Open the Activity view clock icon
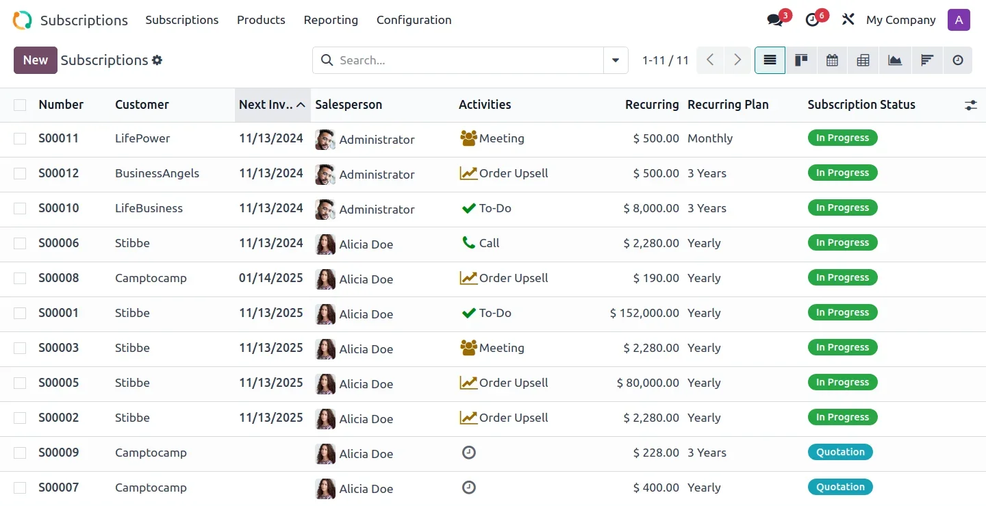Screen dimensions: 986x506 958,60
